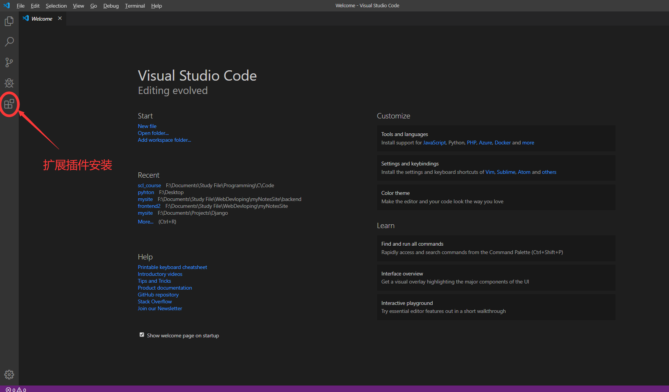The width and height of the screenshot is (669, 392).
Task: Click errors and warnings status bar indicator
Action: tap(16, 389)
